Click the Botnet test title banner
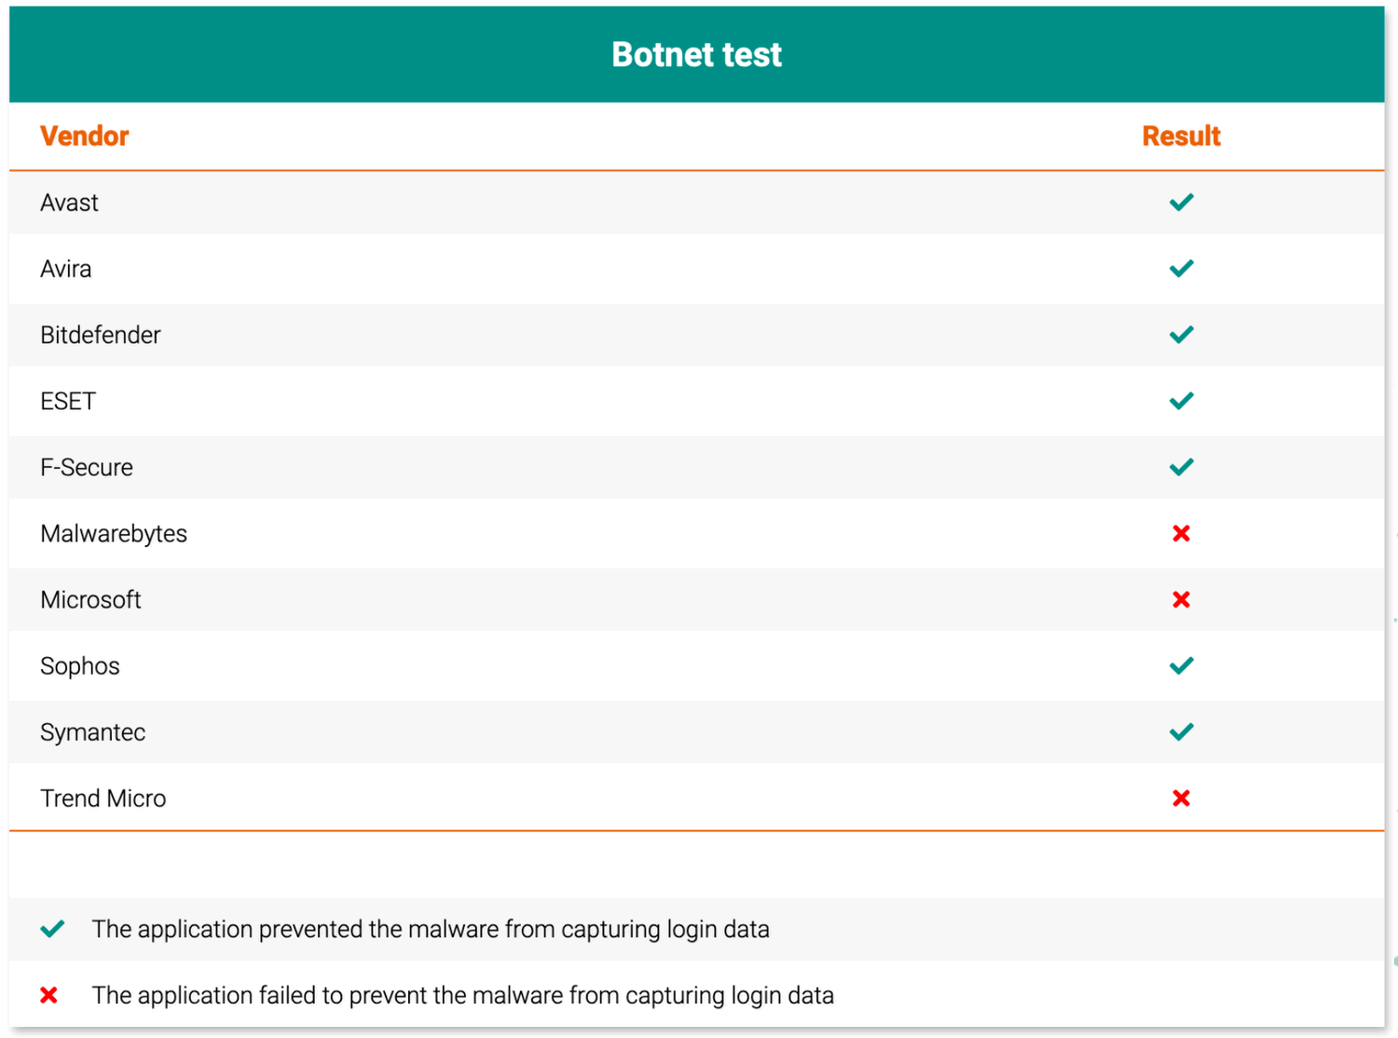The height and width of the screenshot is (1038, 1398). tap(696, 55)
